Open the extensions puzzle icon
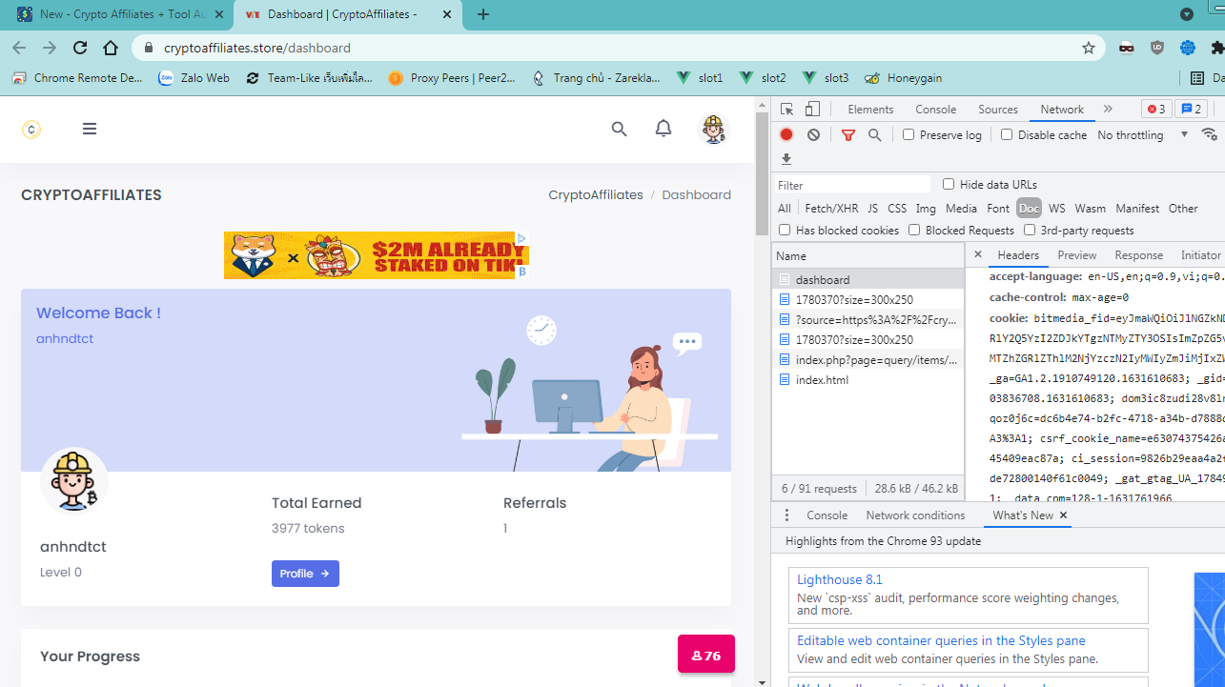Screen dimensions: 1225x687 (1216, 48)
